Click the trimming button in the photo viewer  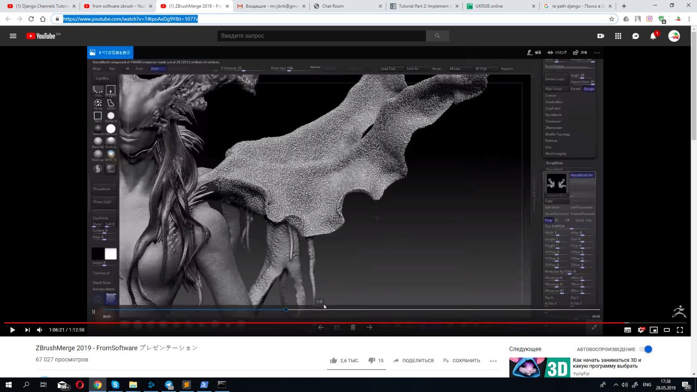[x=557, y=53]
